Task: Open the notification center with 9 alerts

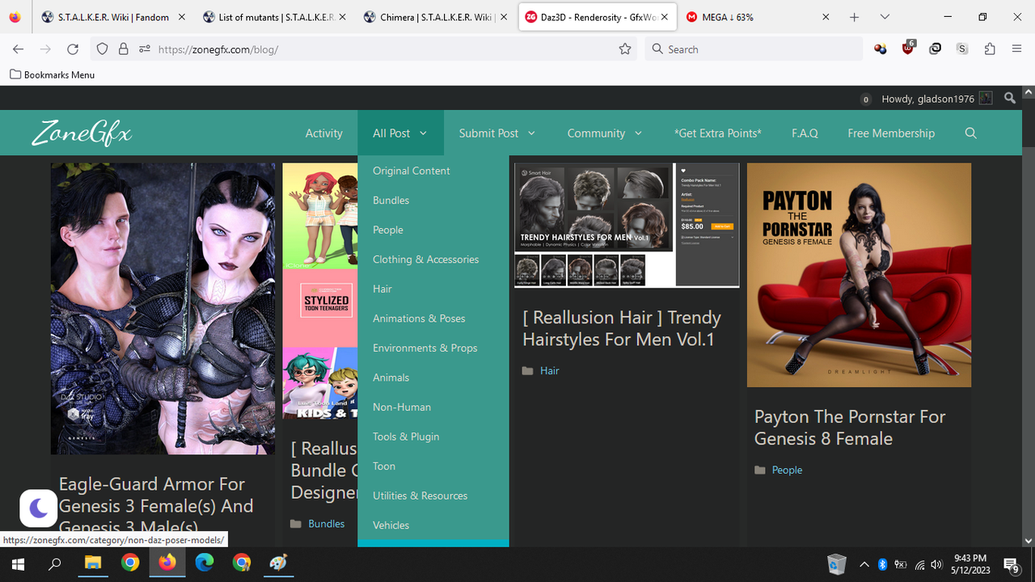Action: click(1011, 564)
